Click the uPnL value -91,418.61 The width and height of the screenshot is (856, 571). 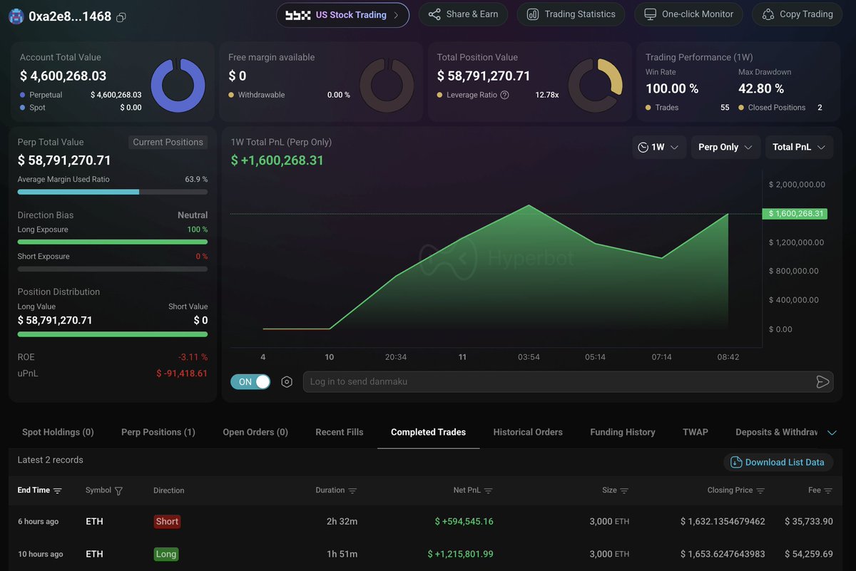click(x=182, y=373)
